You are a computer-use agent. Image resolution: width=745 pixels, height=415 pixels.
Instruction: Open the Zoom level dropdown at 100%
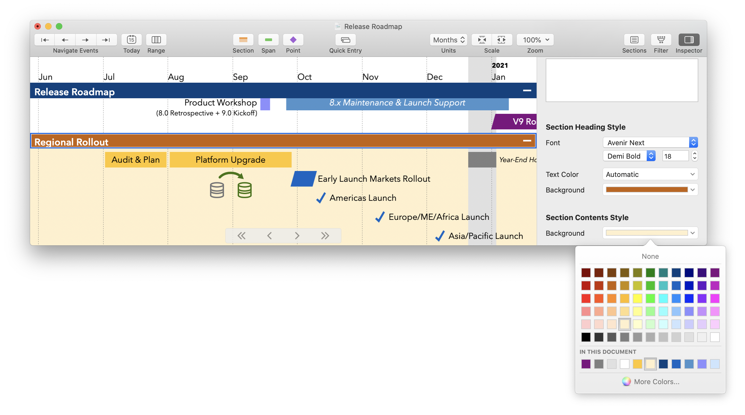click(534, 39)
